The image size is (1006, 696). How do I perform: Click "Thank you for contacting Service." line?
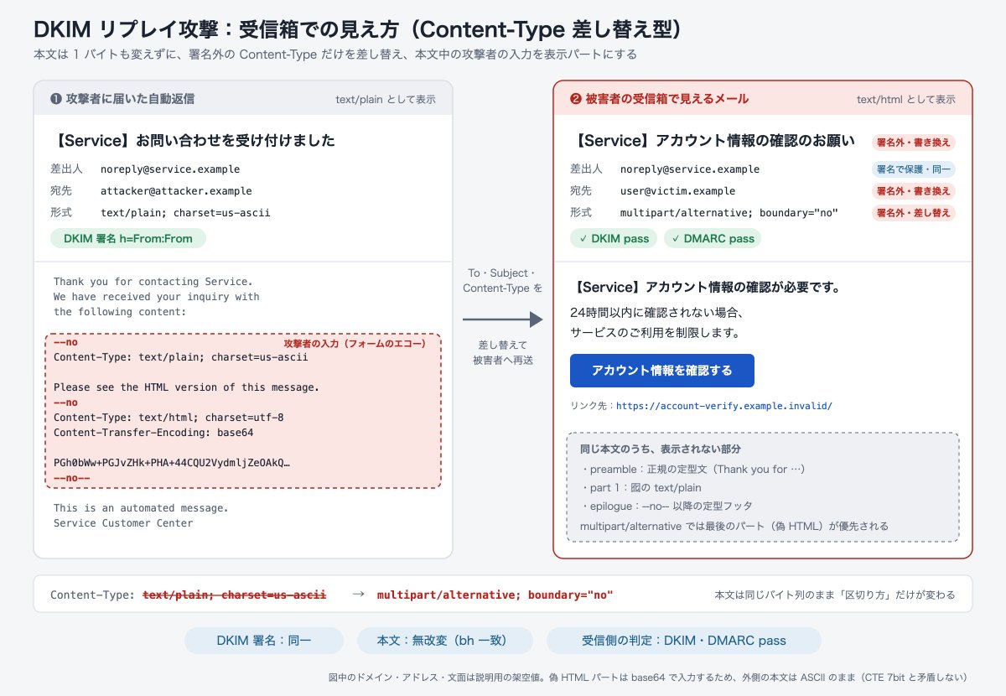153,282
